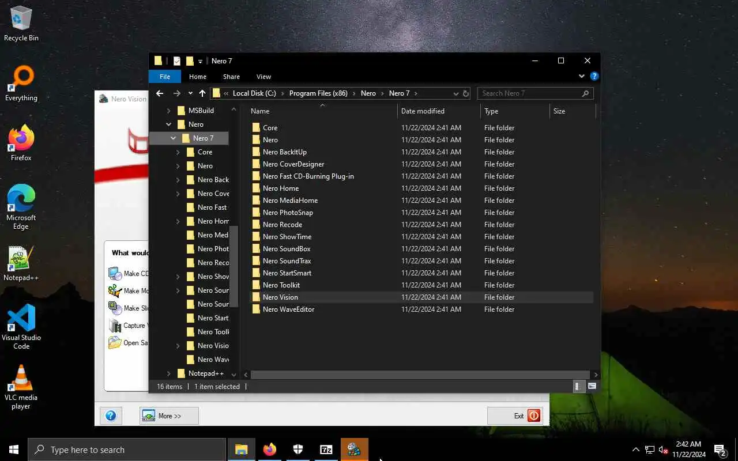Open Windows Security taskbar icon
This screenshot has width=738, height=461.
point(298,449)
